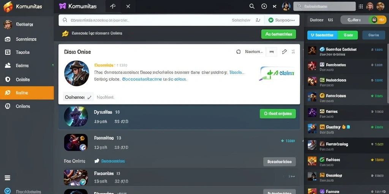Click the magnifier search icon in the top bar
389x194 pixels.
[x=252, y=6]
